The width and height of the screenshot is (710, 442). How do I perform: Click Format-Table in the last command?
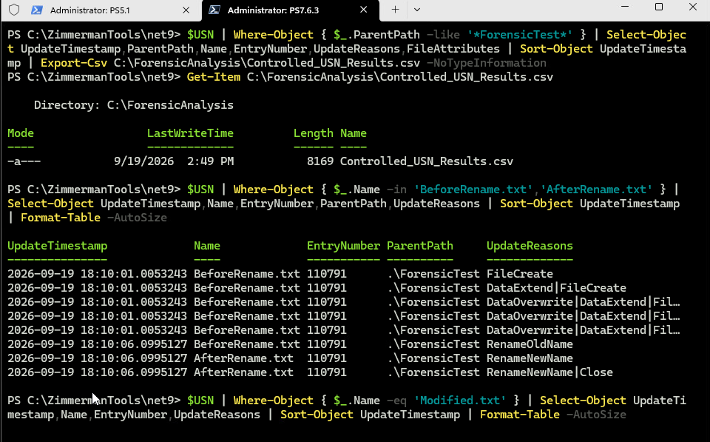520,415
